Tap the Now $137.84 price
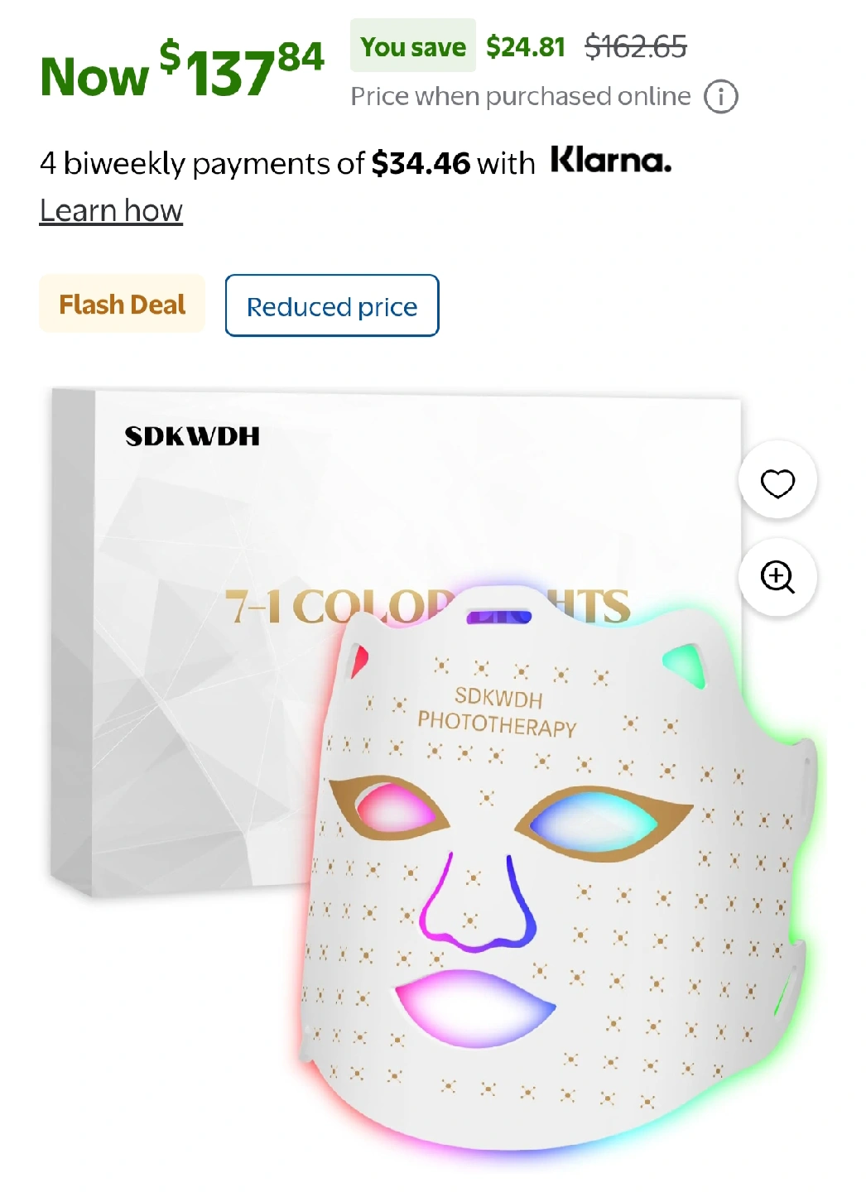Viewport: 866px width, 1192px height. (x=182, y=72)
